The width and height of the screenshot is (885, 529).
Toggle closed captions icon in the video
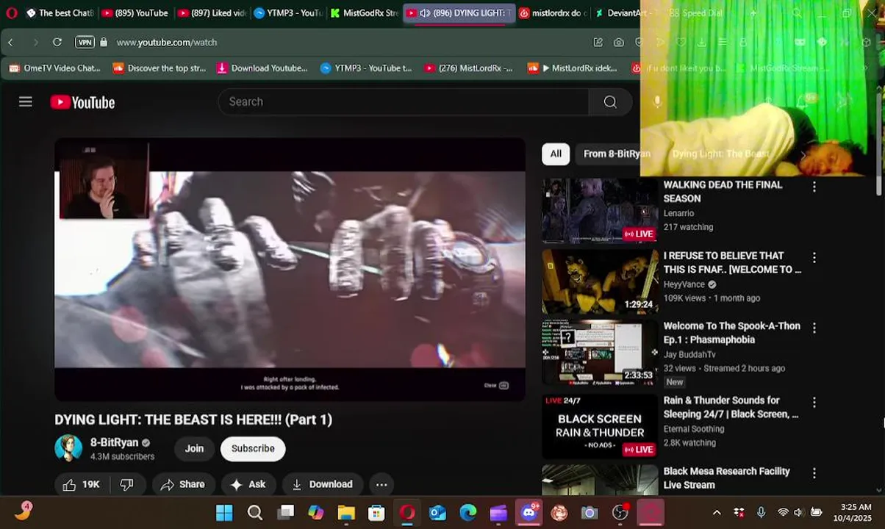point(504,385)
